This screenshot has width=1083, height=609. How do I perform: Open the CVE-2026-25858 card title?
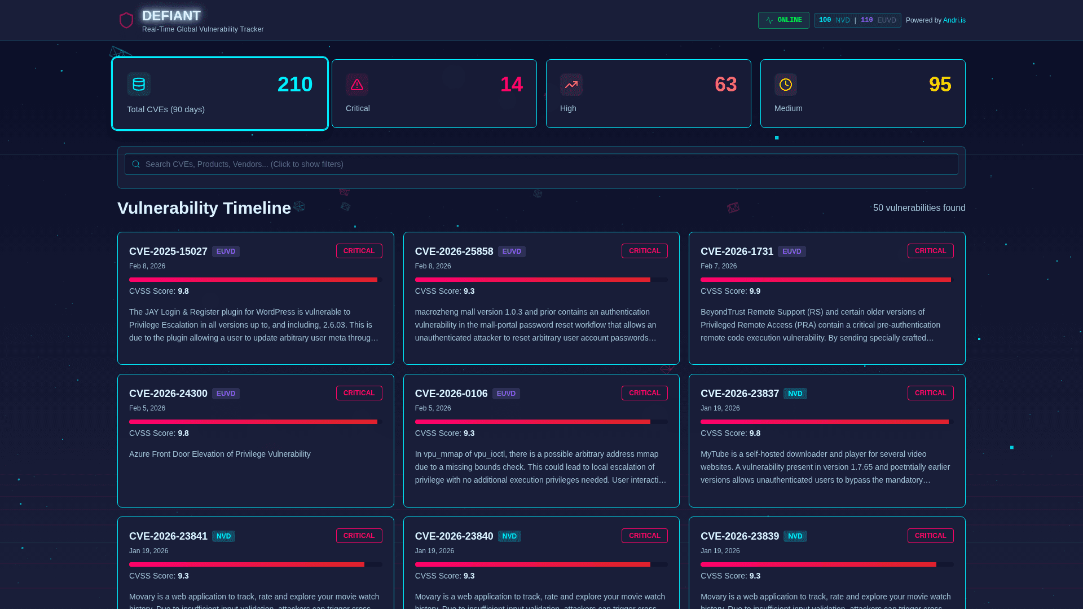click(454, 251)
